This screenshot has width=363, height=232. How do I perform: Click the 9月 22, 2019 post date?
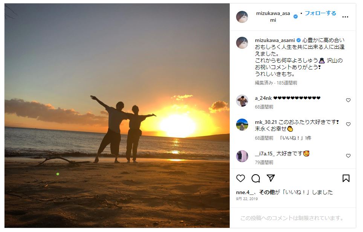(x=247, y=199)
